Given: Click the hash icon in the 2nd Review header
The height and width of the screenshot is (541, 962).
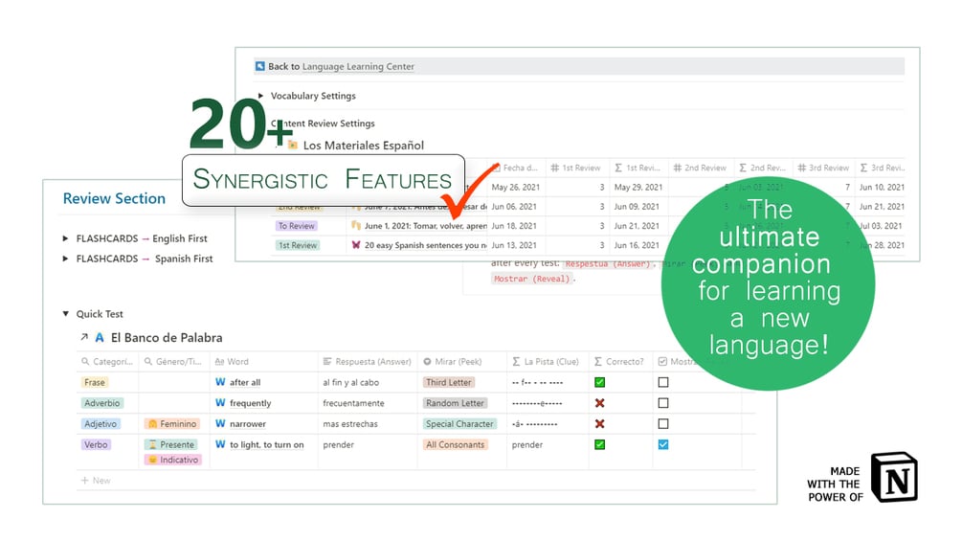Looking at the screenshot, I should coord(678,168).
